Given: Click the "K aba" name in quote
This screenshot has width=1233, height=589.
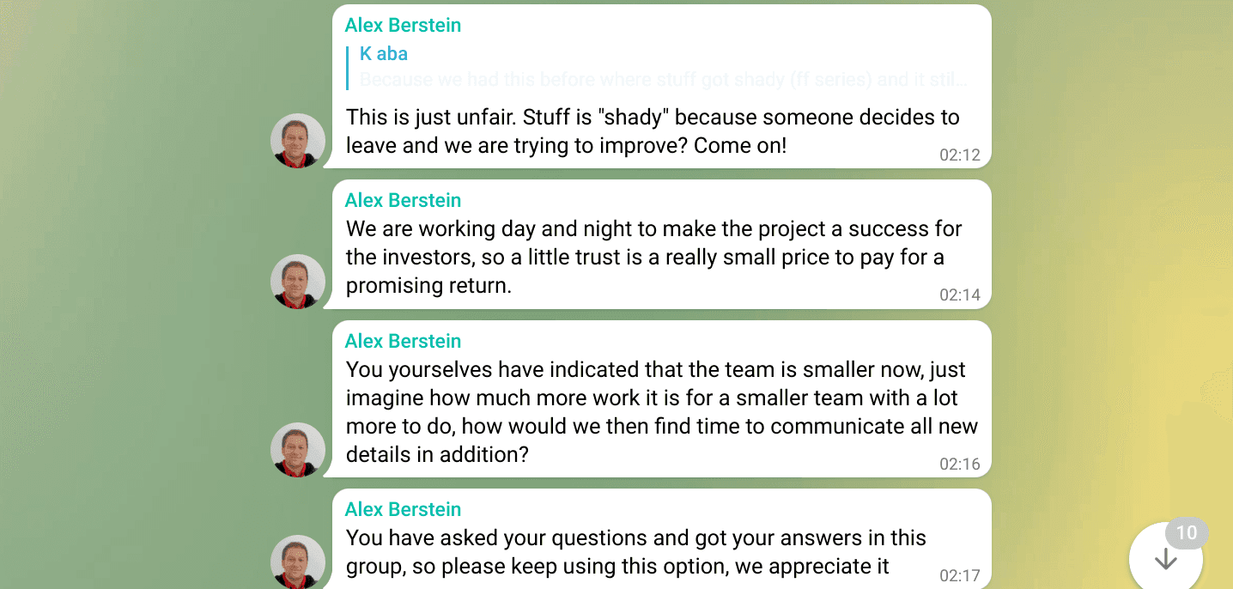Looking at the screenshot, I should [384, 54].
